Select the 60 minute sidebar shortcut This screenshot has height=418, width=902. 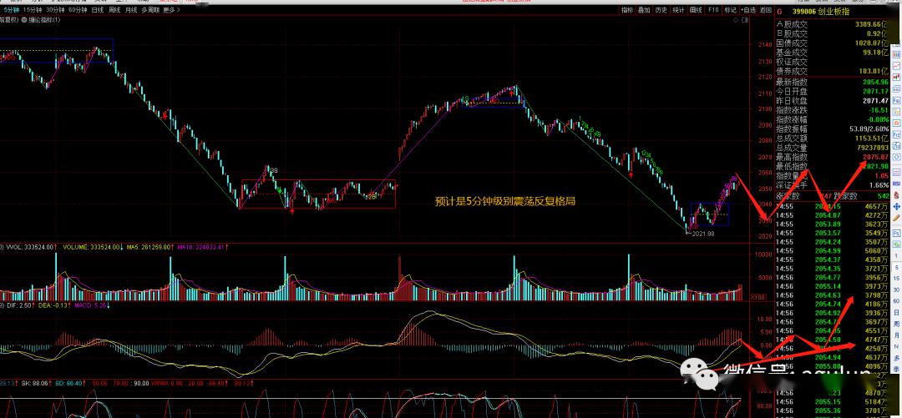tap(896, 300)
